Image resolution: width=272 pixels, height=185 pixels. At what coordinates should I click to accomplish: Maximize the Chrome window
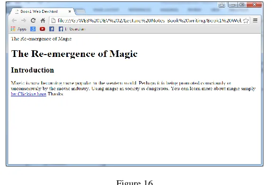[x=242, y=5]
